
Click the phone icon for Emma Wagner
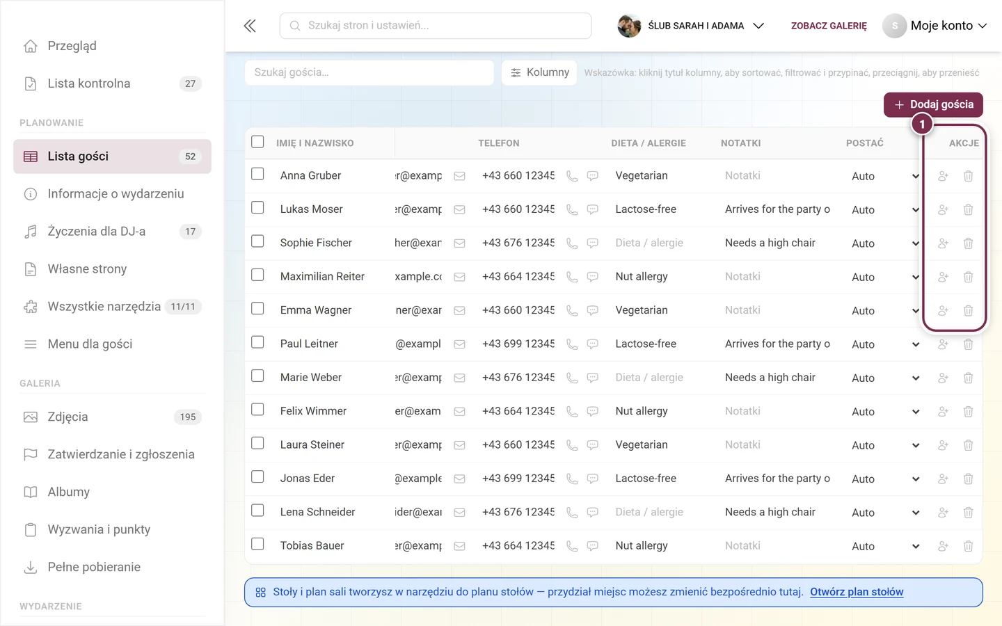pyautogui.click(x=572, y=310)
